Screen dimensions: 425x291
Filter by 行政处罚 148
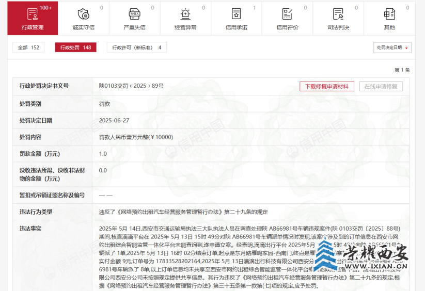[75, 47]
